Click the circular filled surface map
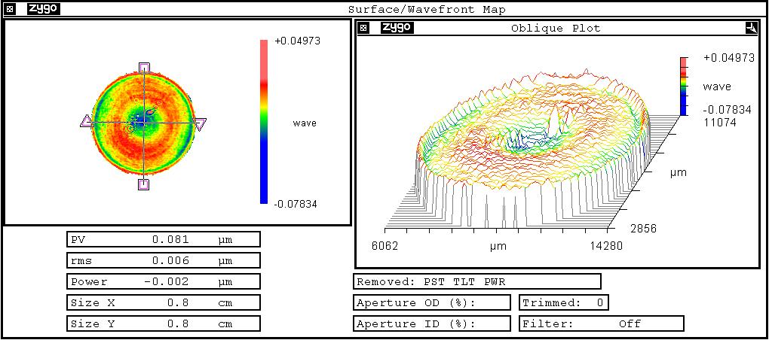Screen dimensions: 769x340 144,123
